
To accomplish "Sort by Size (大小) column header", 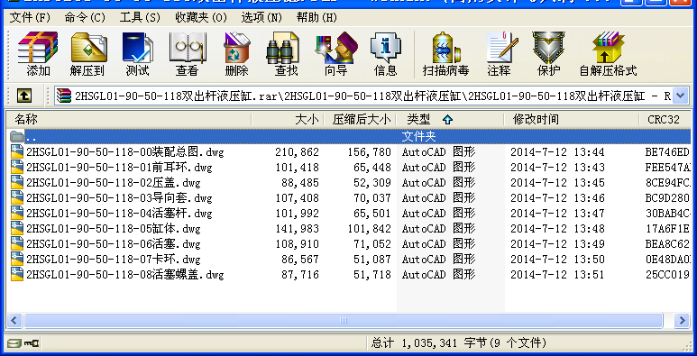I will [288, 120].
